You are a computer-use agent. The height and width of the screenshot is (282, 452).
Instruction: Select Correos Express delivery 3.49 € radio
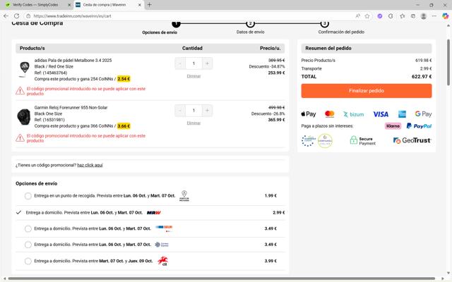(x=28, y=245)
